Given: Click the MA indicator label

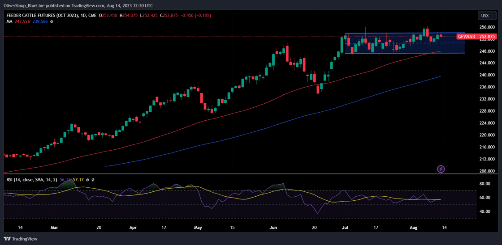Looking at the screenshot, I should click(9, 21).
